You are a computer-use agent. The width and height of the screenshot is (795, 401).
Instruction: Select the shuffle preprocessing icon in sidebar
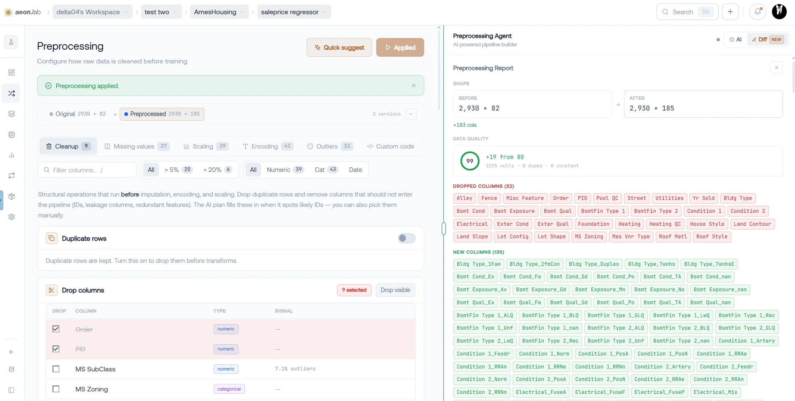coord(12,93)
